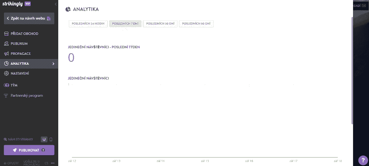The image size is (369, 166).
Task: Click Udělejte si prohlídku tour link
Action: [x=32, y=163]
